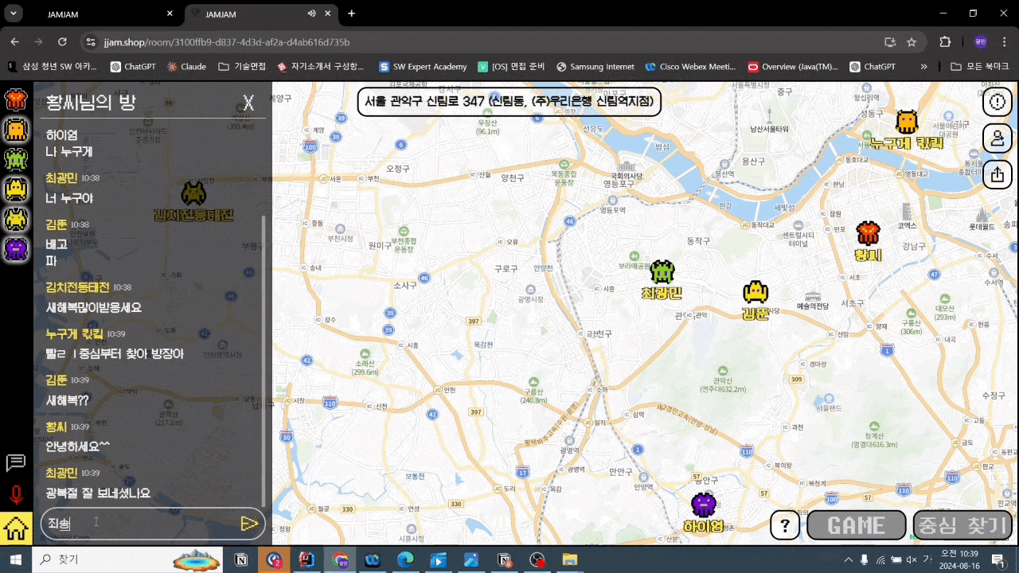
Task: Open the question mark help button
Action: point(785,525)
